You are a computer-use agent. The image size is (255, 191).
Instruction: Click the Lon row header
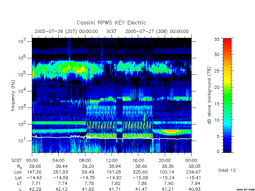(18, 172)
